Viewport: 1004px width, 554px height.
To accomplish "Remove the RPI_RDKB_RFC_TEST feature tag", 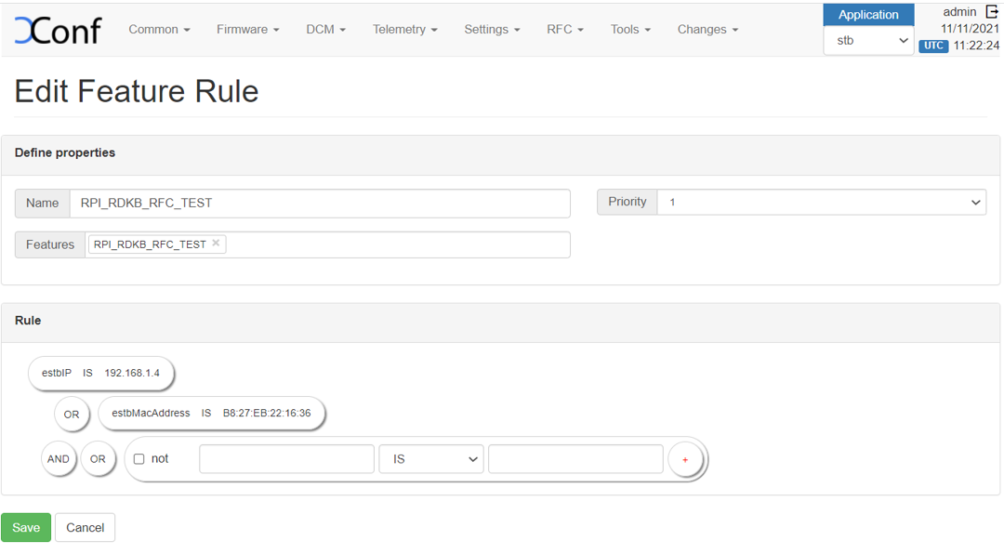I will point(216,244).
